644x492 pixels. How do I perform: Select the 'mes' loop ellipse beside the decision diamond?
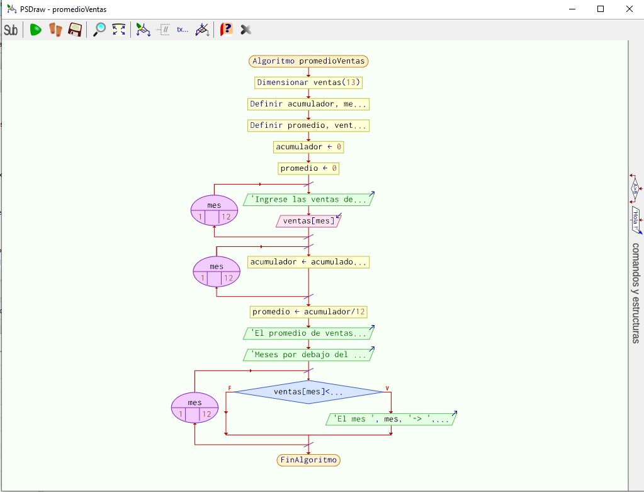[x=195, y=408]
